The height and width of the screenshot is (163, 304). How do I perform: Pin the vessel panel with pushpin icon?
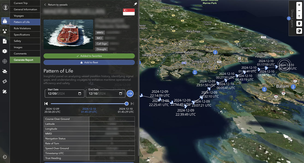pyautogui.click(x=135, y=4)
